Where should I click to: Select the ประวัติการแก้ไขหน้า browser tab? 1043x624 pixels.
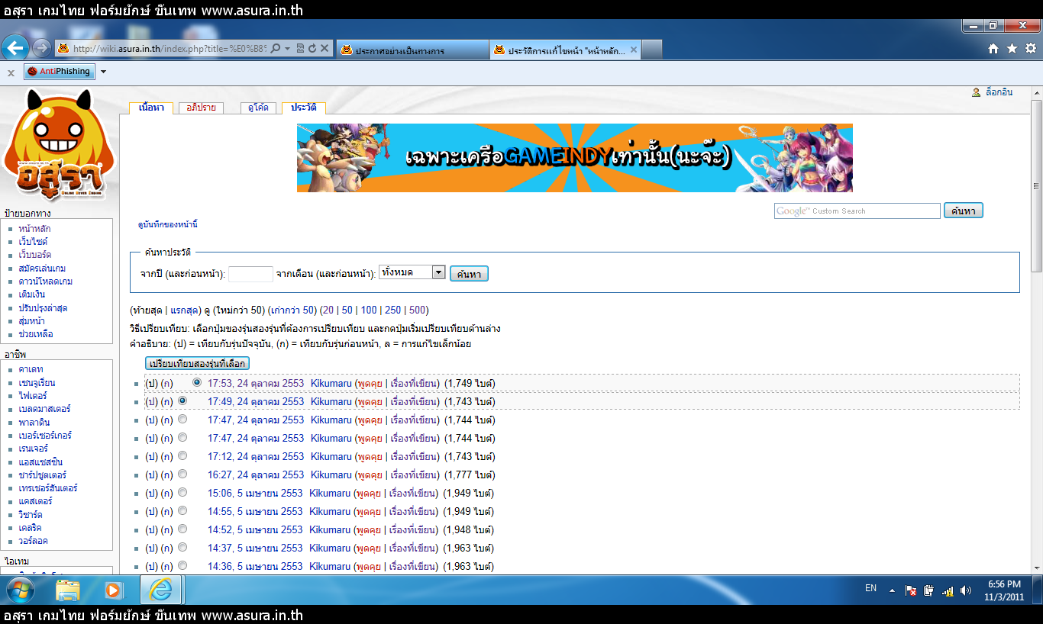point(565,50)
